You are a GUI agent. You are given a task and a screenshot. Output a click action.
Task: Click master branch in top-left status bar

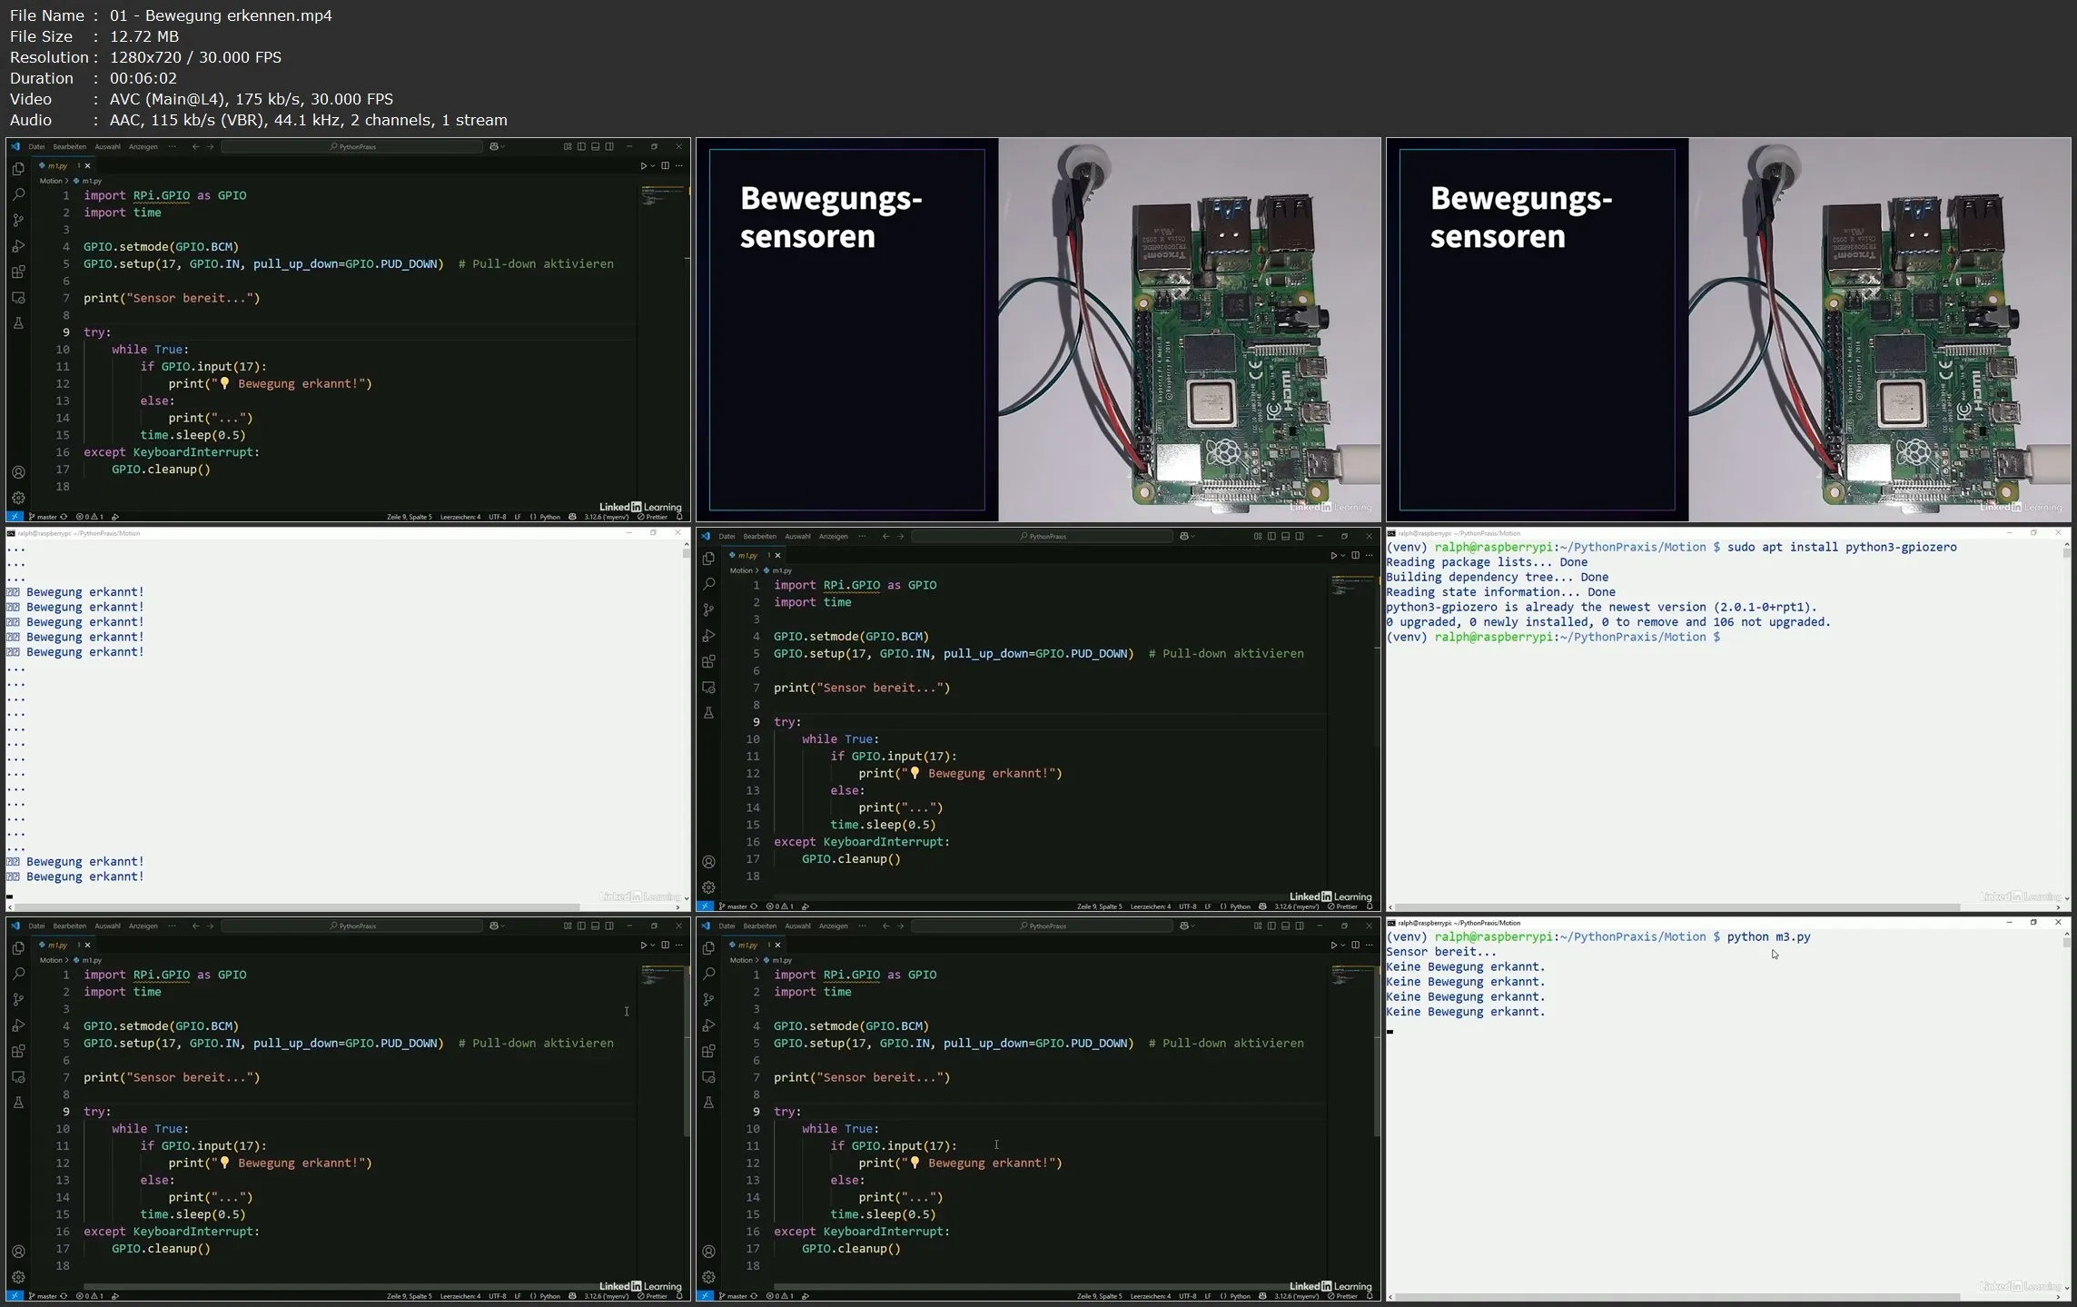45,517
